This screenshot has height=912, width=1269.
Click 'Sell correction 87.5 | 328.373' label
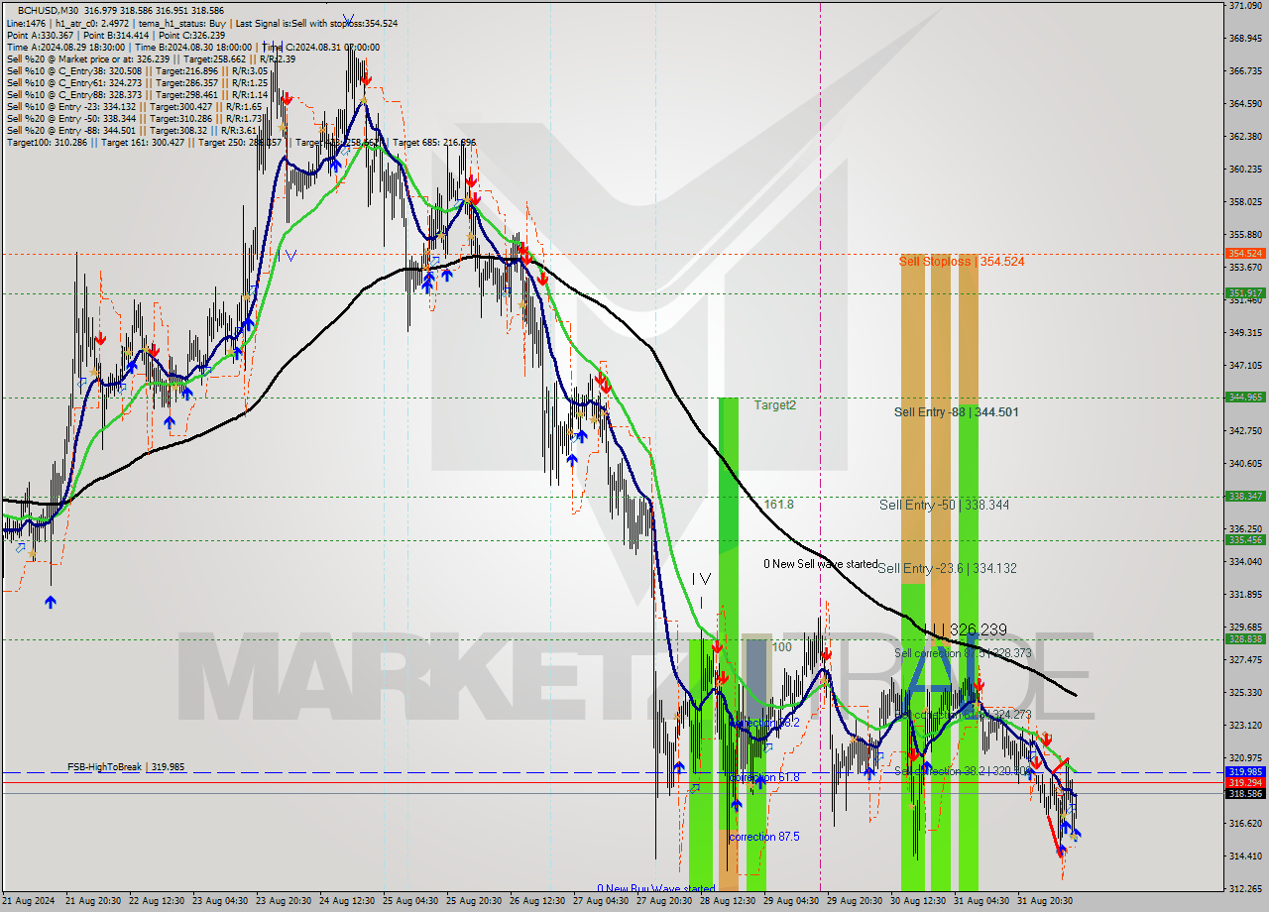pos(961,653)
